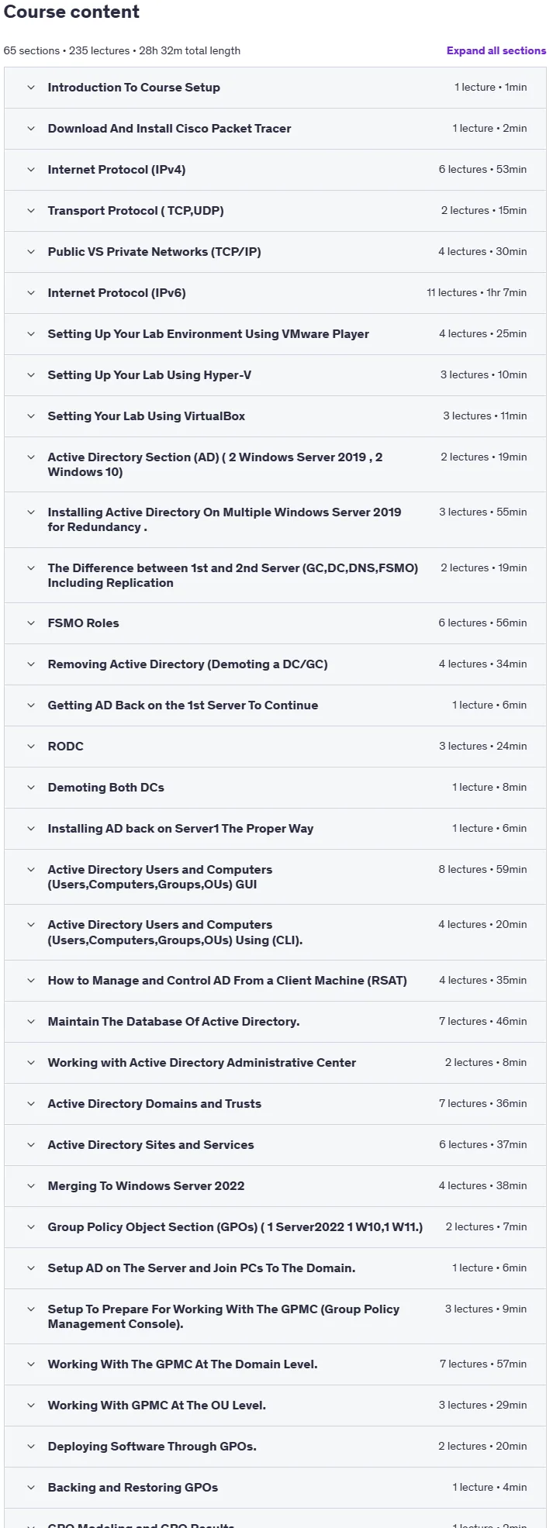Expand Public VS Private Networks chevron
553x1528 pixels.
coord(31,252)
